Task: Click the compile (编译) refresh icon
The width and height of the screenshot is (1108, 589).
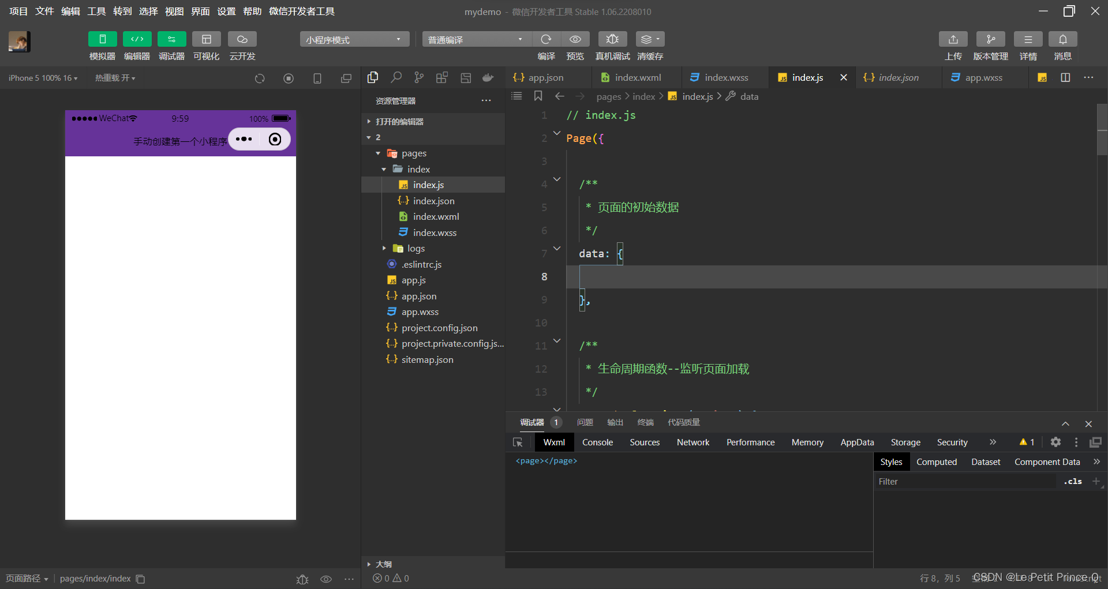Action: click(546, 39)
